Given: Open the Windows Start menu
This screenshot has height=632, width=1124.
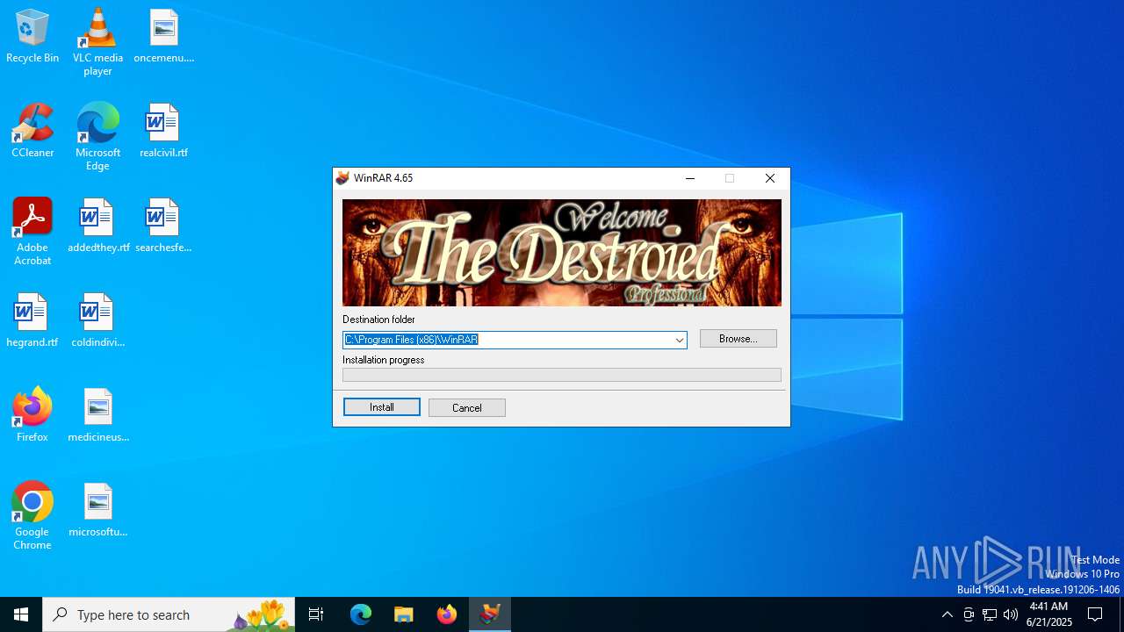Looking at the screenshot, I should 21,614.
